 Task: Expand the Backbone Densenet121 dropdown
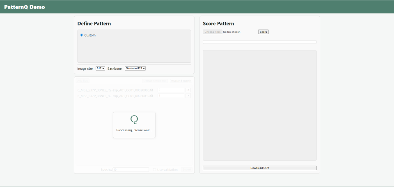(135, 68)
